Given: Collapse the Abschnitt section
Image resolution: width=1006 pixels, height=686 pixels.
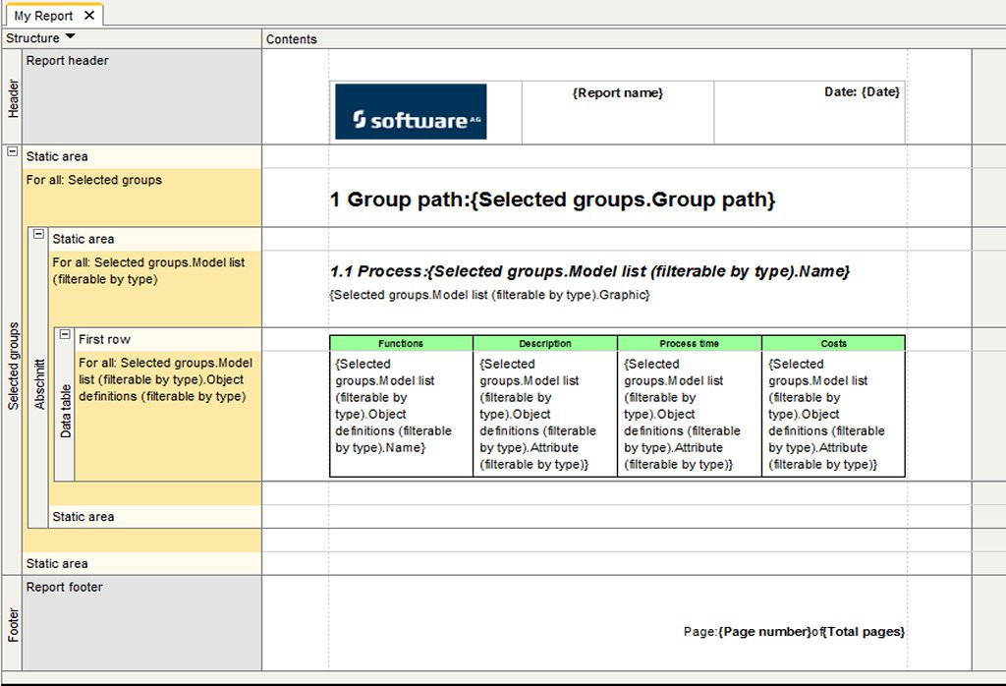Looking at the screenshot, I should [38, 234].
